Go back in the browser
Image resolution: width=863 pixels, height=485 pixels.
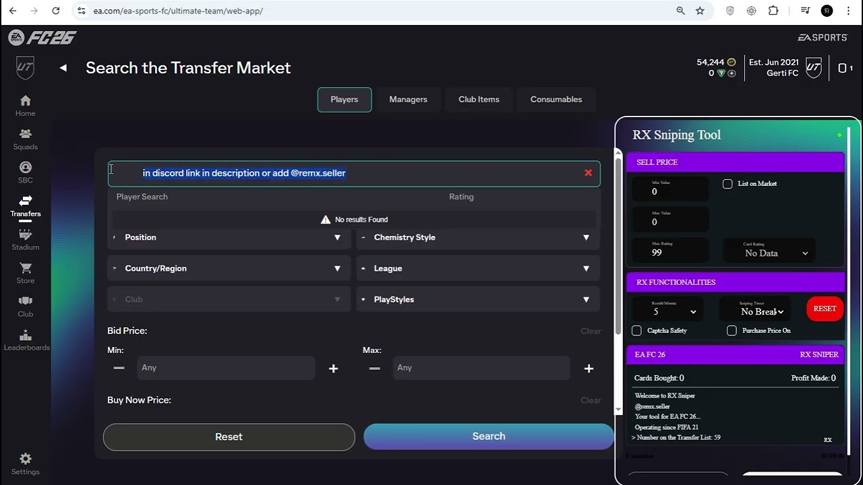pyautogui.click(x=12, y=11)
